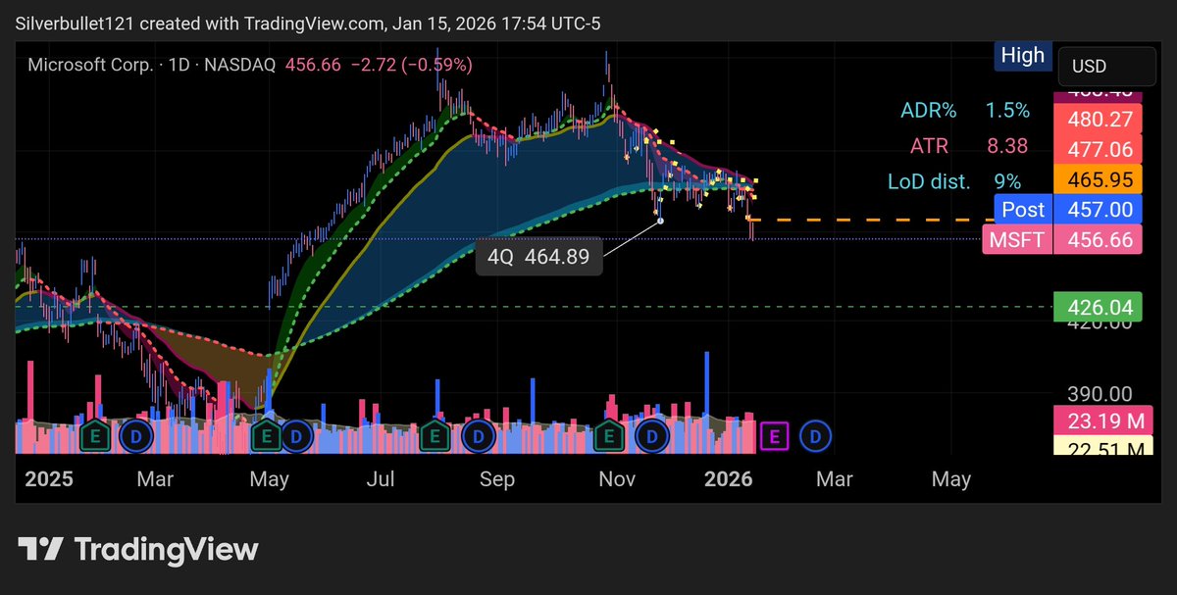Click the ADR% 1.5% readout
The image size is (1177, 595).
(x=965, y=111)
